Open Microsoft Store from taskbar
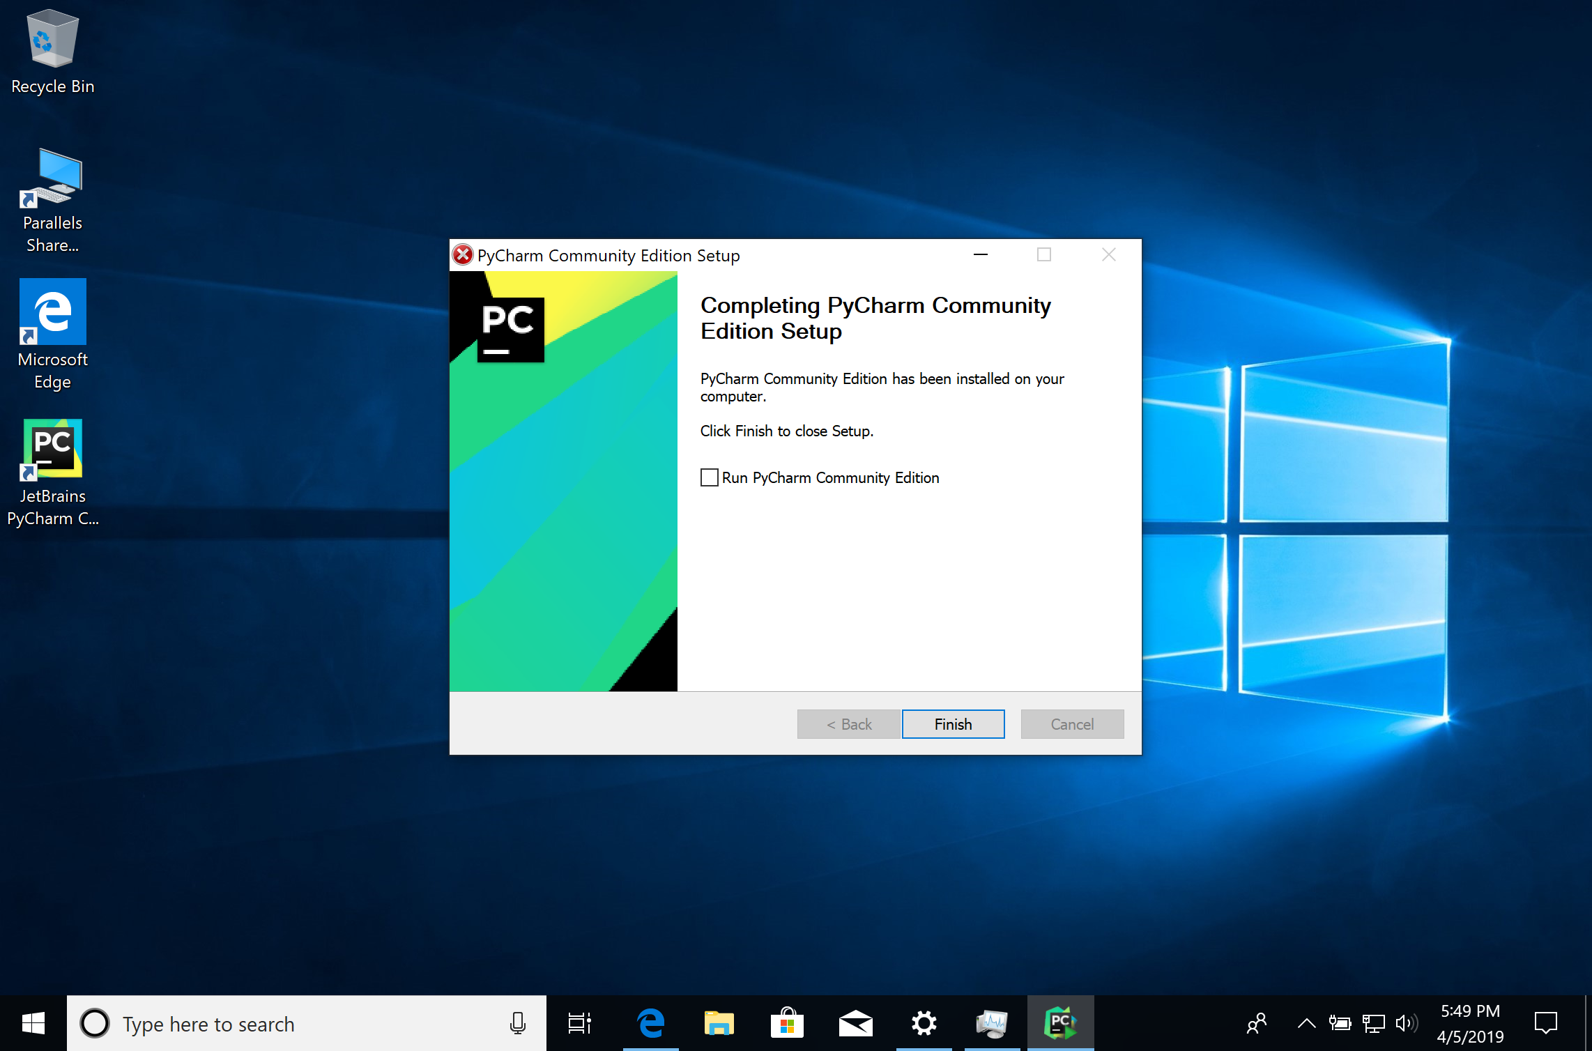 pos(787,1023)
